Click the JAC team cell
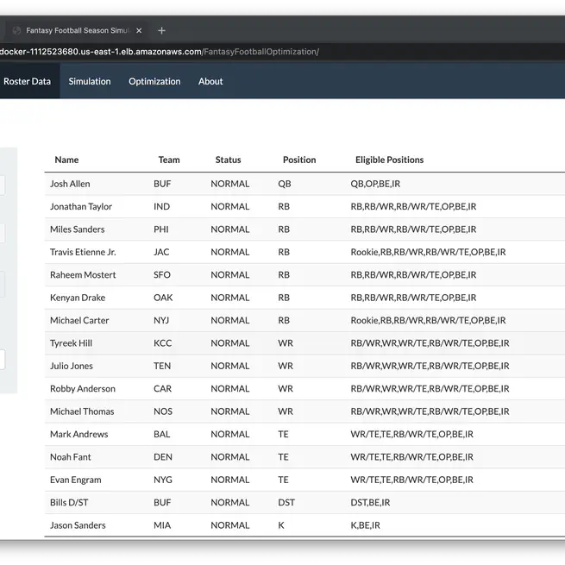Viewport: 565px width, 565px height. (161, 252)
